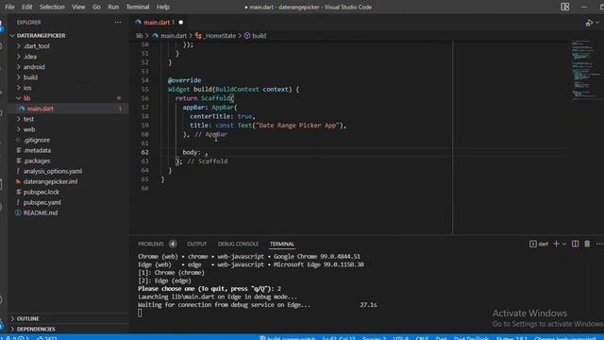Open main.dart in the explorer tree

40,109
